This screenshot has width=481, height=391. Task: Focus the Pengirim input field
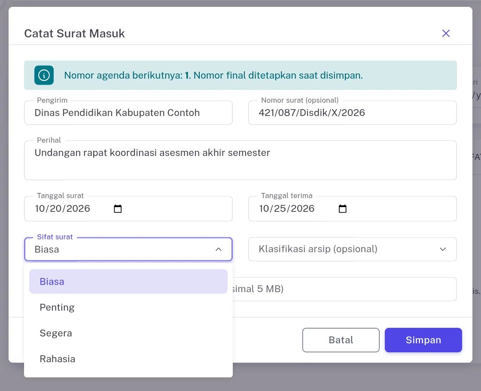coord(128,113)
